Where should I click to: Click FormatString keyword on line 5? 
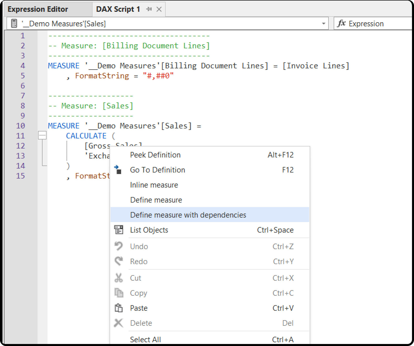click(x=102, y=76)
